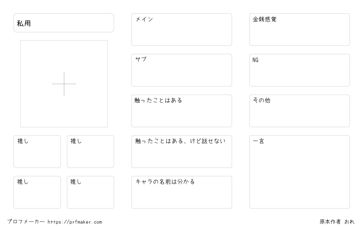Click the plus icon to add image
362x226 pixels.
tap(64, 84)
